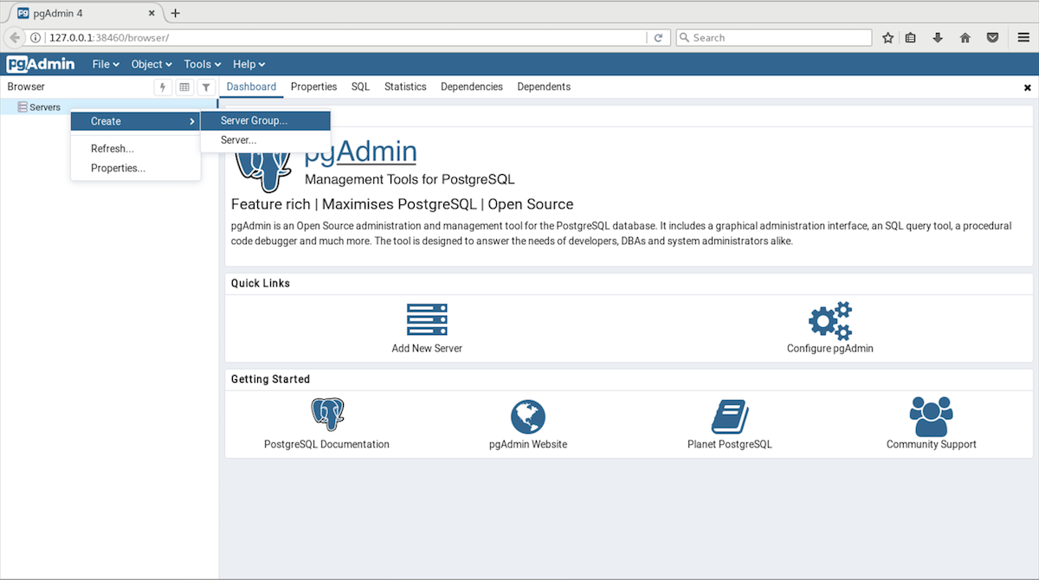Click the Filtered Rows funnel icon
The width and height of the screenshot is (1039, 580).
click(206, 87)
